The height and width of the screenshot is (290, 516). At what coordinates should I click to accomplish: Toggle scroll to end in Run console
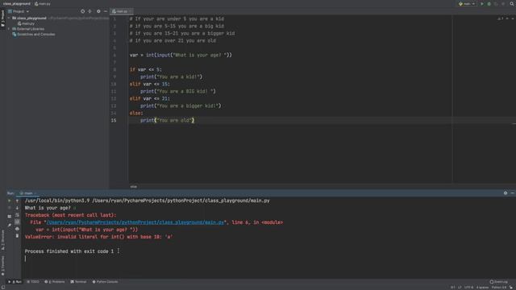coord(17,222)
